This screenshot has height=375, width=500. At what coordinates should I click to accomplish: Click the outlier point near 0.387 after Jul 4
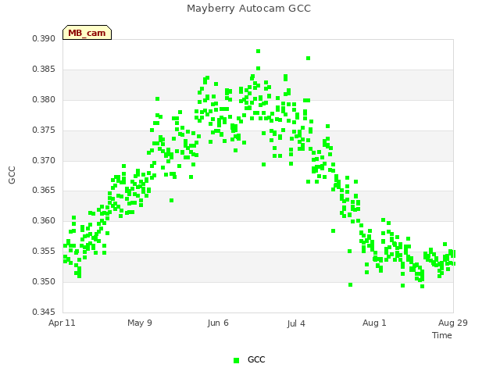coord(309,59)
